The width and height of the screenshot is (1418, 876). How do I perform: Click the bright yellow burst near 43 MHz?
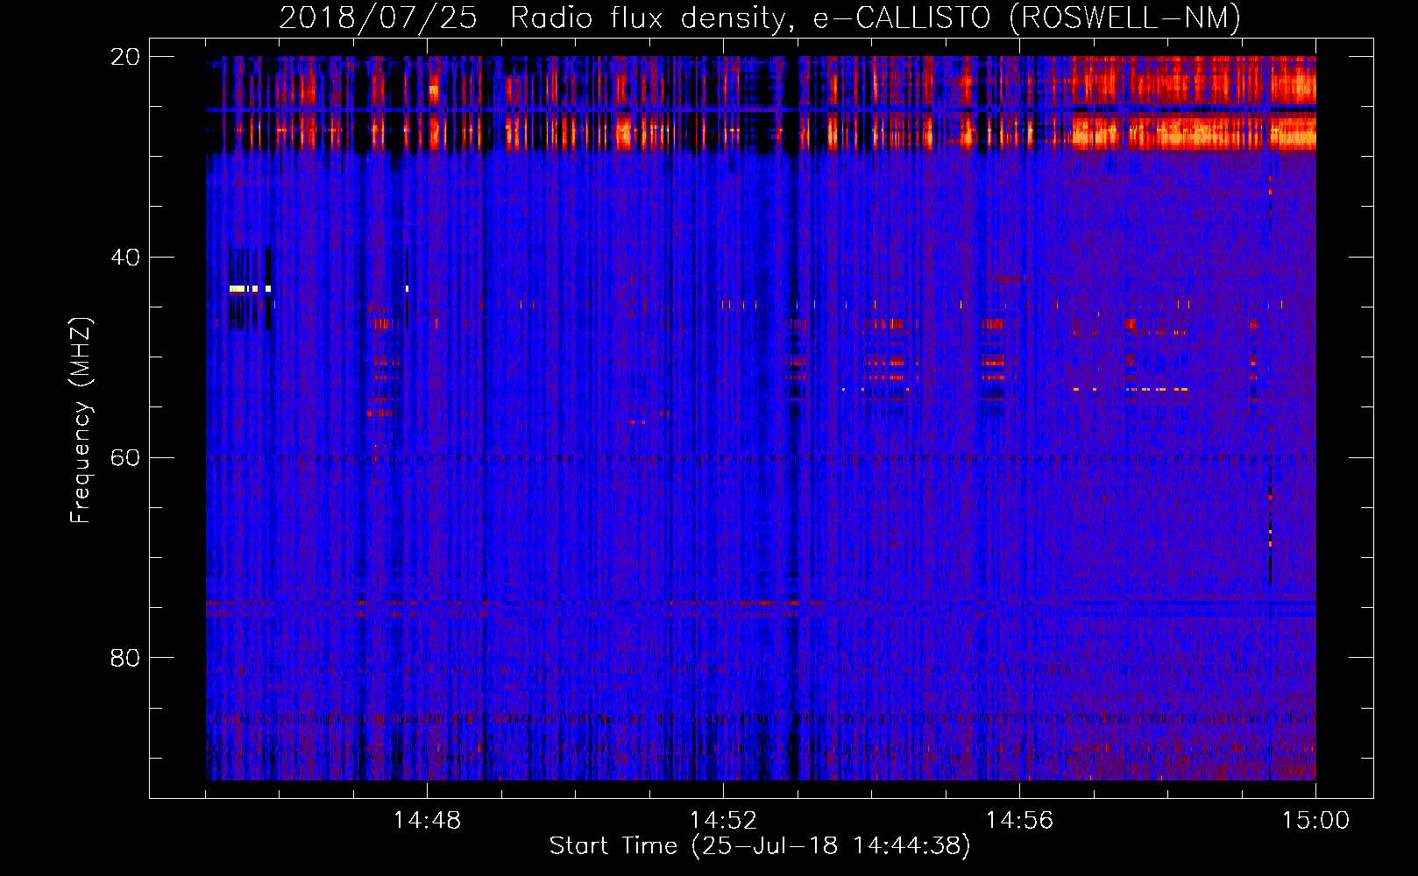[250, 288]
